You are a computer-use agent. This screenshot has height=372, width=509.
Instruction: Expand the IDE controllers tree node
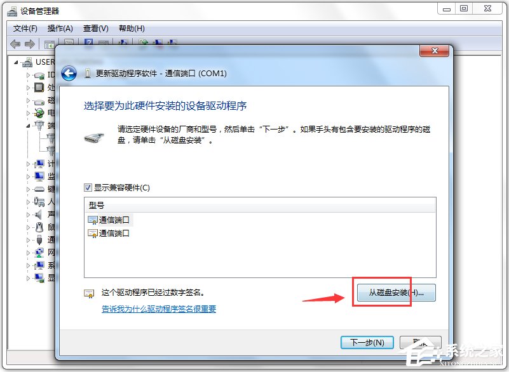point(28,75)
